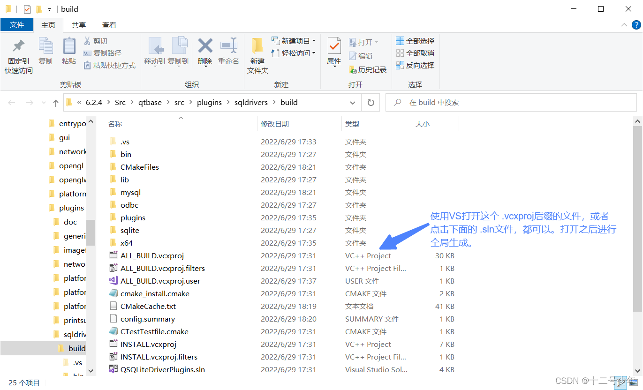The image size is (643, 390).
Task: Click the Up one level arrow
Action: [x=56, y=103]
